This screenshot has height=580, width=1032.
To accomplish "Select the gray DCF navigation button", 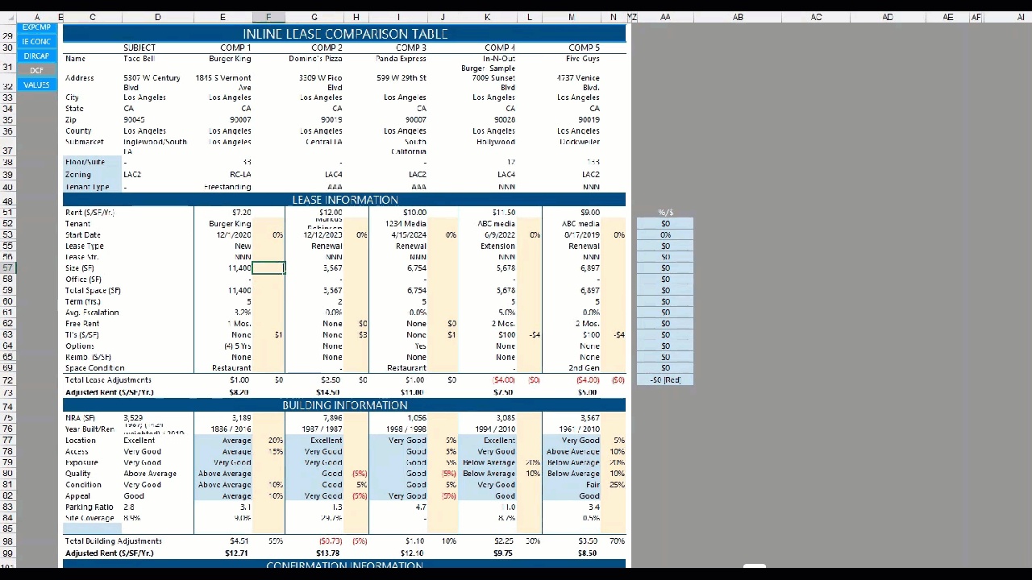I will pyautogui.click(x=36, y=71).
